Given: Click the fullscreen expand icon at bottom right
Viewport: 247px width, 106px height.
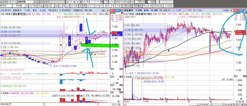Looking at the screenshot, I should pyautogui.click(x=245, y=104).
